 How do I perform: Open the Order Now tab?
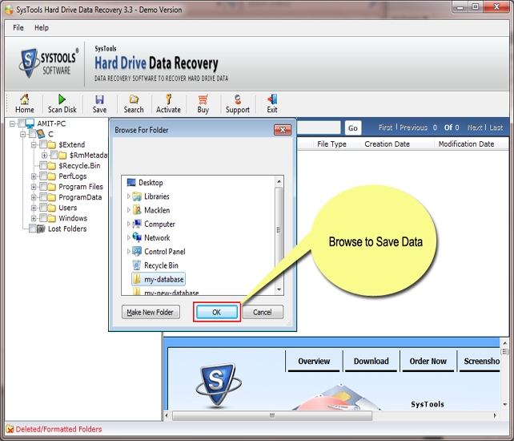coord(428,361)
